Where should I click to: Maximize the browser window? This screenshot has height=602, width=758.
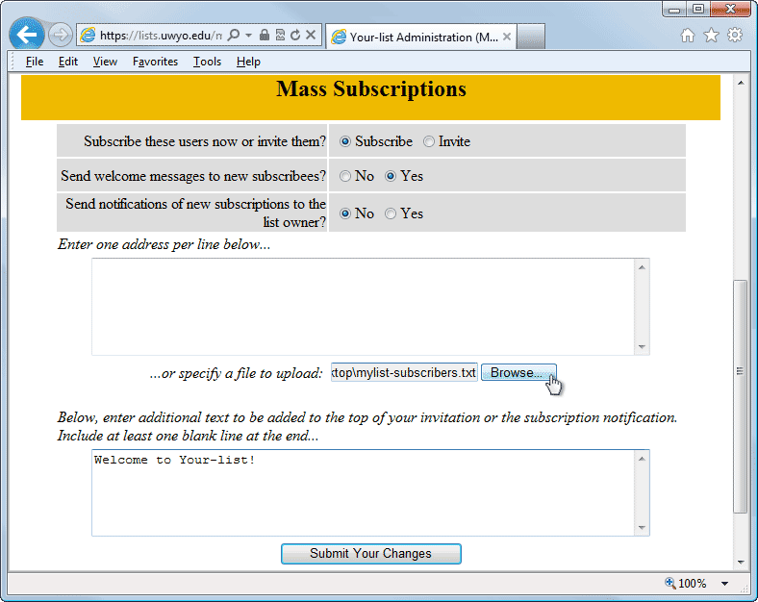(x=697, y=10)
